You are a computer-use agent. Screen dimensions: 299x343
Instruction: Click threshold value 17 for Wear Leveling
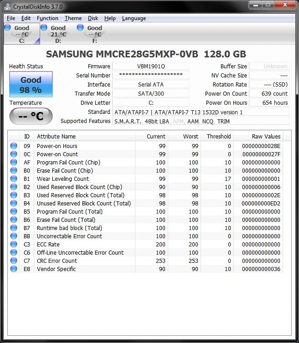[x=227, y=179]
